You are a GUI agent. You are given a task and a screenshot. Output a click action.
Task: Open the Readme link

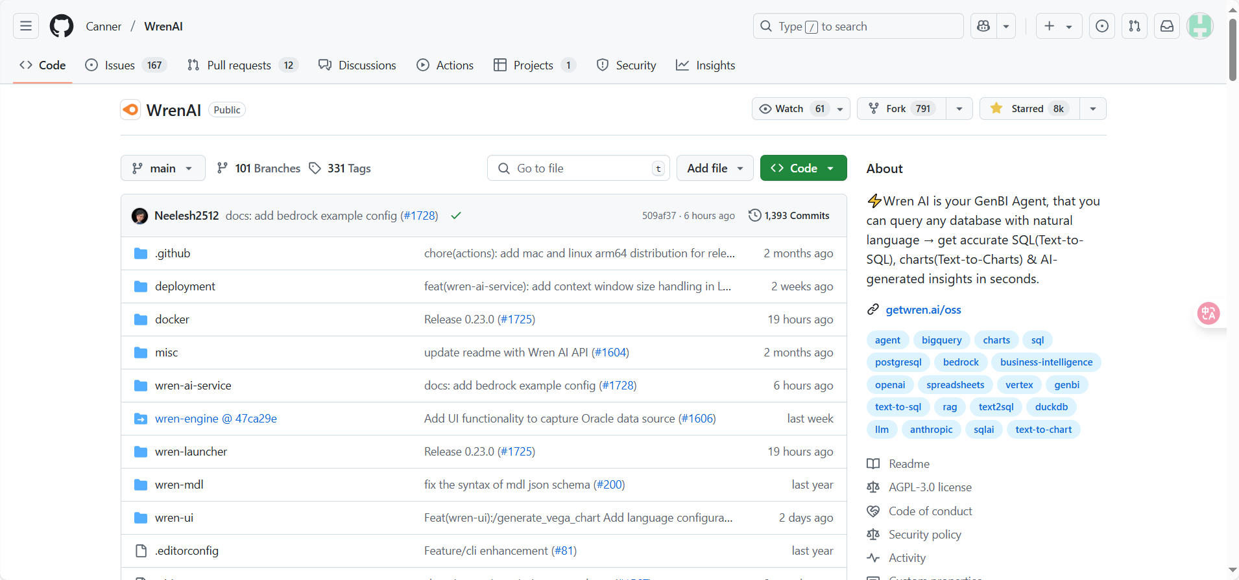(x=909, y=464)
